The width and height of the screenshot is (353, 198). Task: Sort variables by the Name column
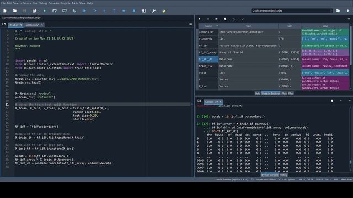pos(208,26)
